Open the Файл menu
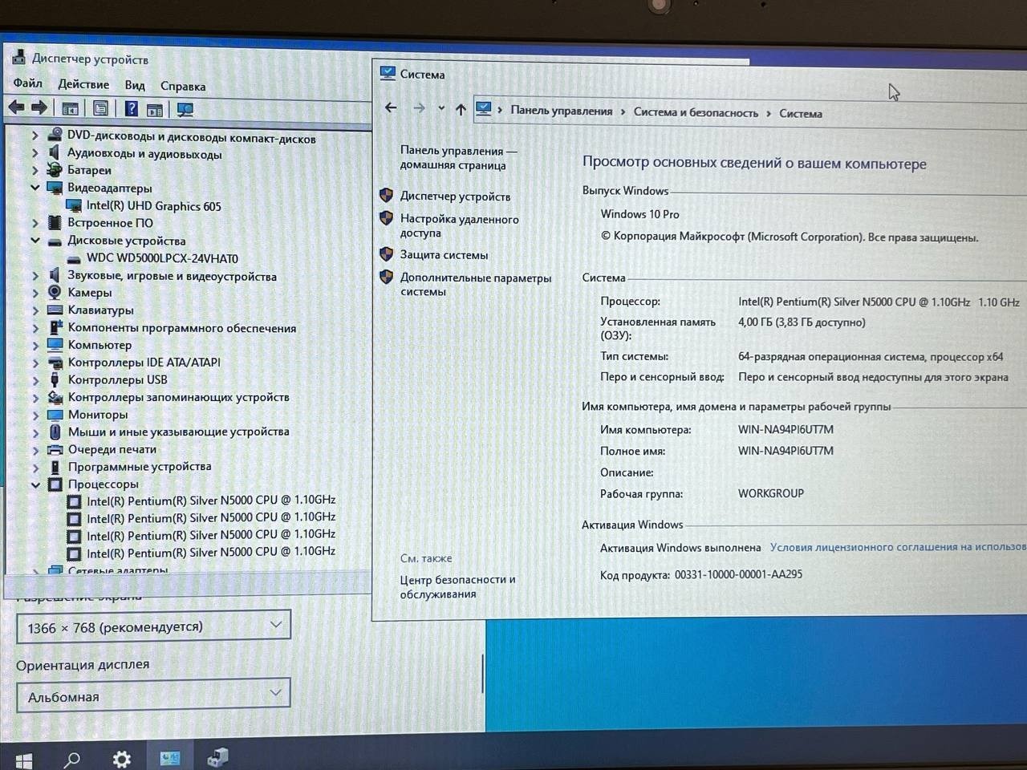The width and height of the screenshot is (1027, 770). tap(27, 83)
